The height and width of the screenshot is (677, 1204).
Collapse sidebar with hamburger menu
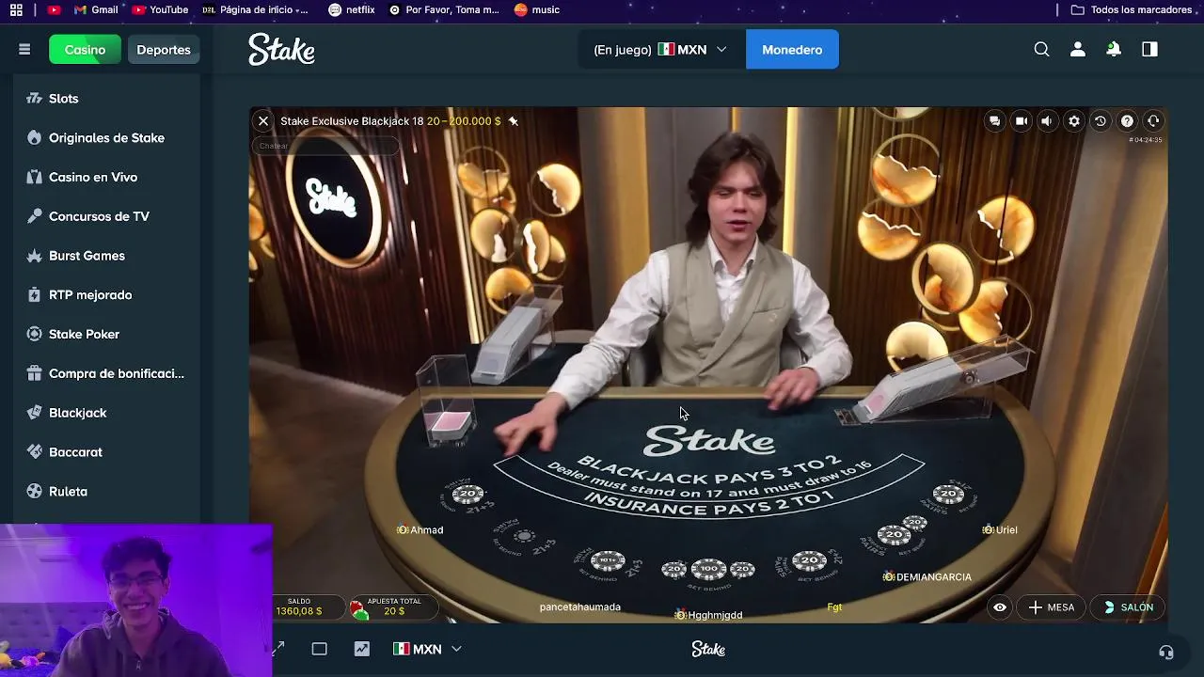click(24, 50)
